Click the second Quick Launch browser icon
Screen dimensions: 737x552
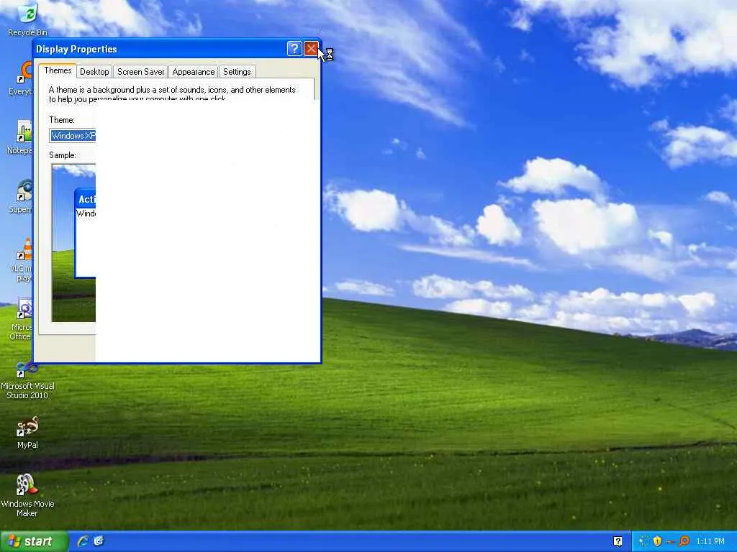coord(99,541)
